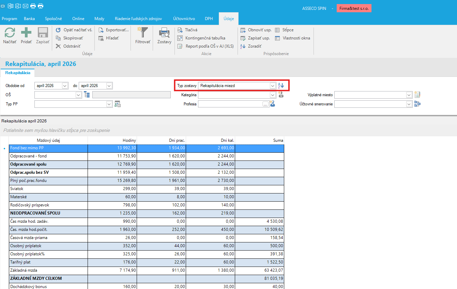Expand Obdobie od month dropdown
Viewport: 457px width, 289px height.
point(65,86)
